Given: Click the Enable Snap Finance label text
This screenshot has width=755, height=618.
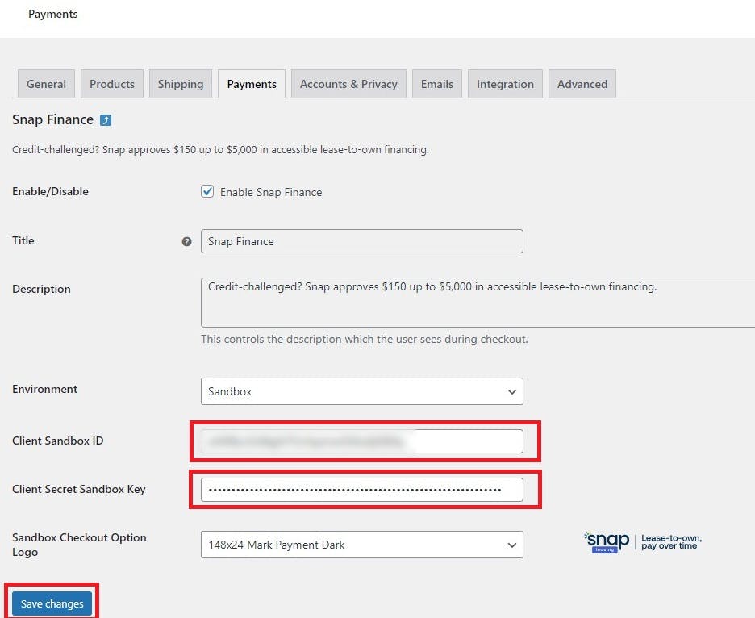Looking at the screenshot, I should [271, 192].
